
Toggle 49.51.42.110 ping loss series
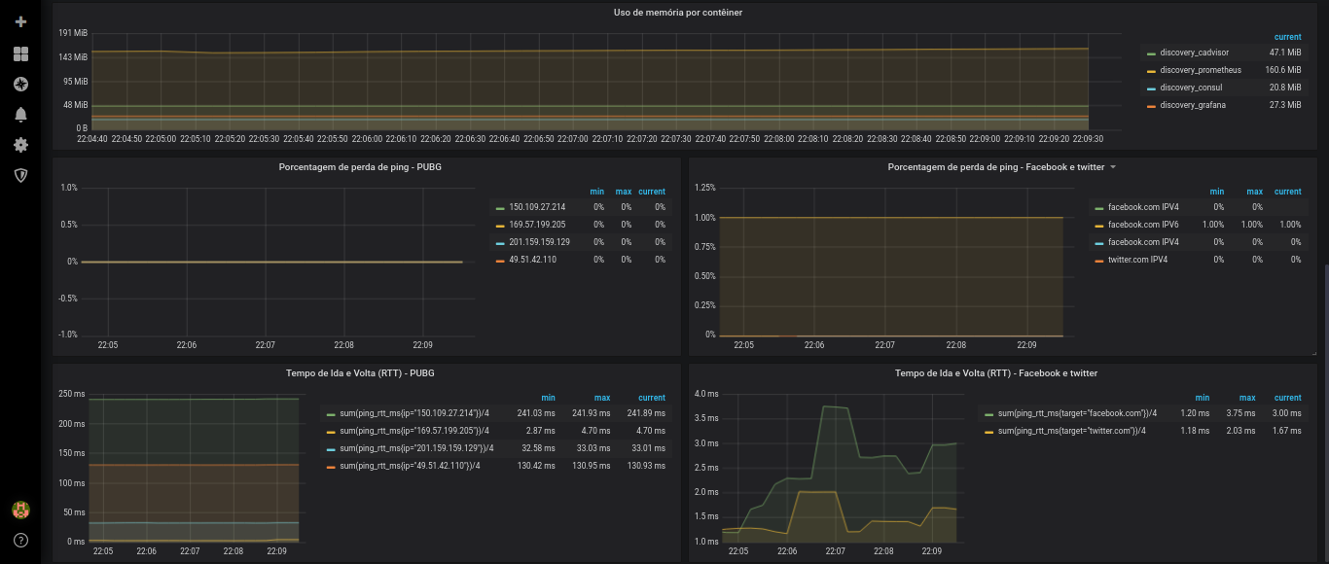pos(532,260)
